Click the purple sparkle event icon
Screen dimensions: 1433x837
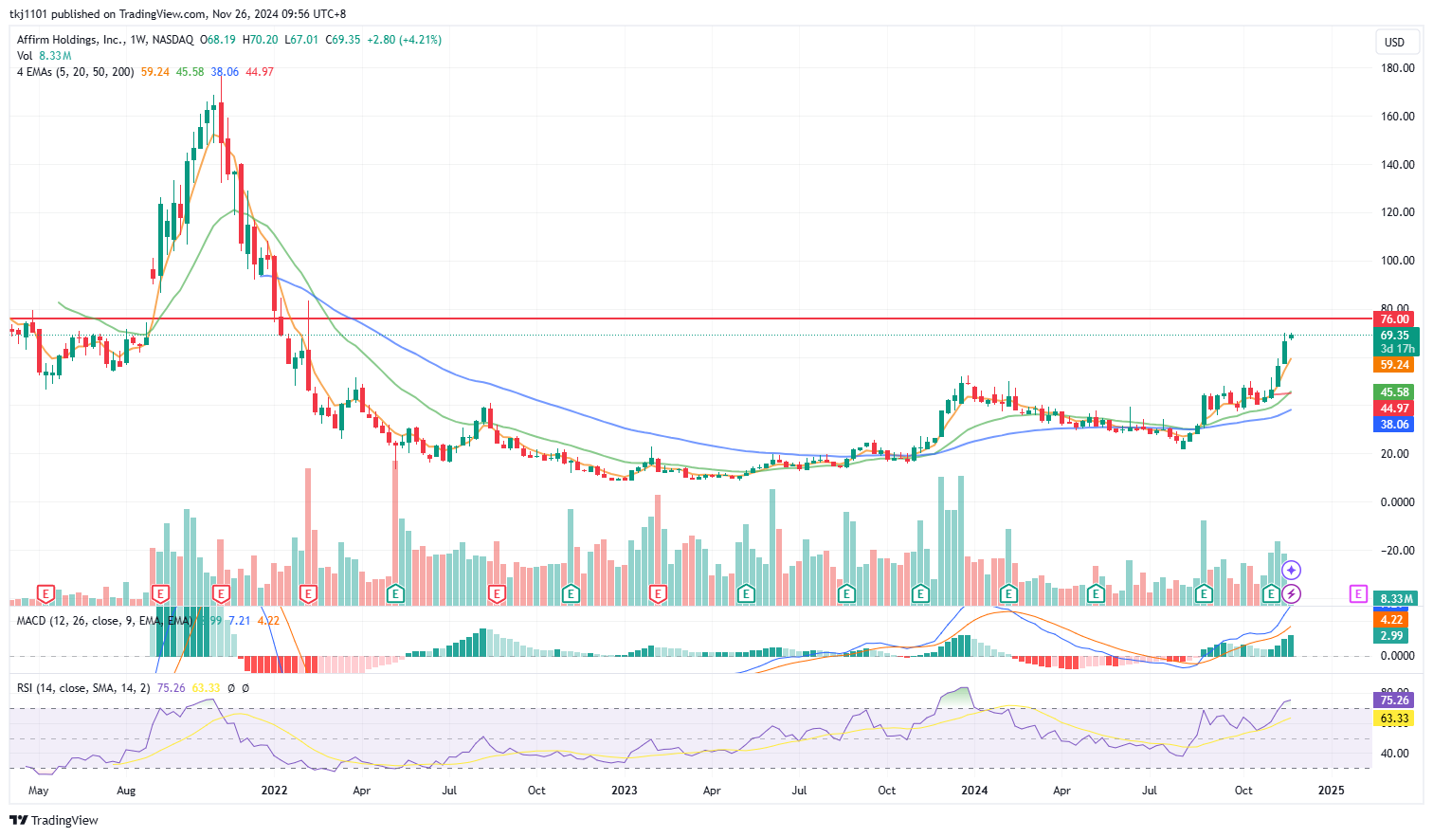tap(1291, 570)
